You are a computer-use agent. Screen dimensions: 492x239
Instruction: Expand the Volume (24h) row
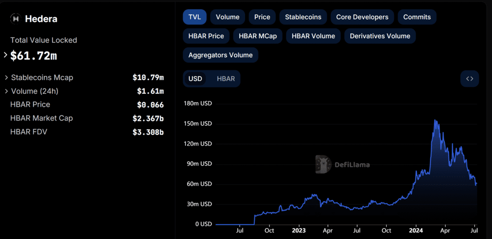point(6,91)
